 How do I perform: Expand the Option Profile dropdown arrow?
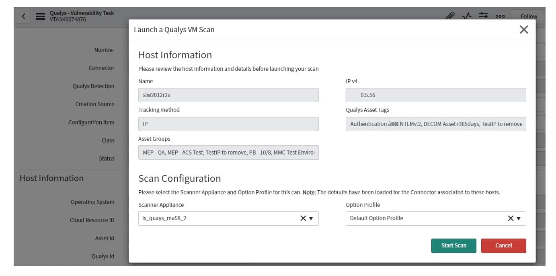519,218
